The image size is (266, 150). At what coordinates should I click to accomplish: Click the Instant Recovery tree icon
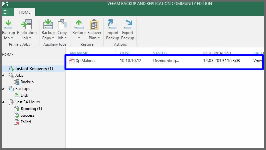pyautogui.click(x=11, y=69)
